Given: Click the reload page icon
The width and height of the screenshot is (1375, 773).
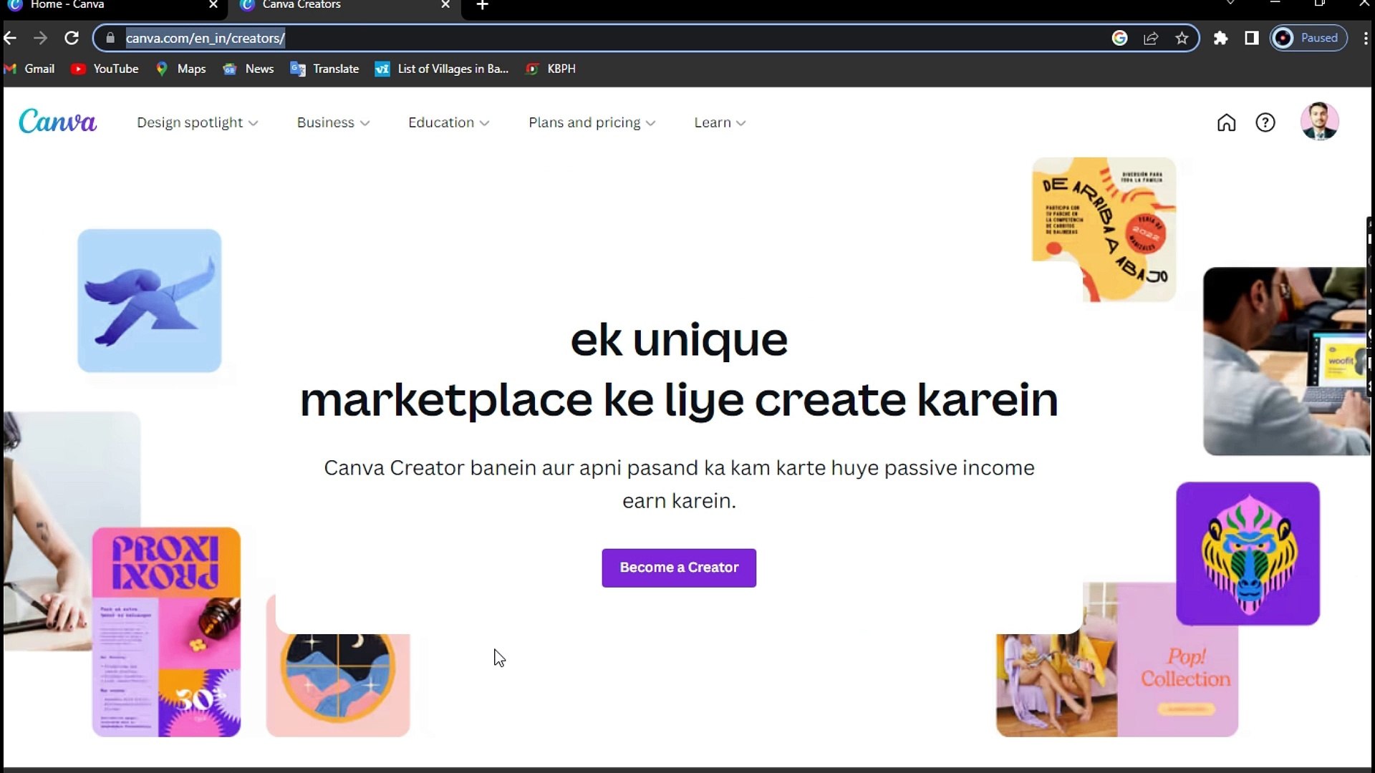Looking at the screenshot, I should pyautogui.click(x=72, y=38).
